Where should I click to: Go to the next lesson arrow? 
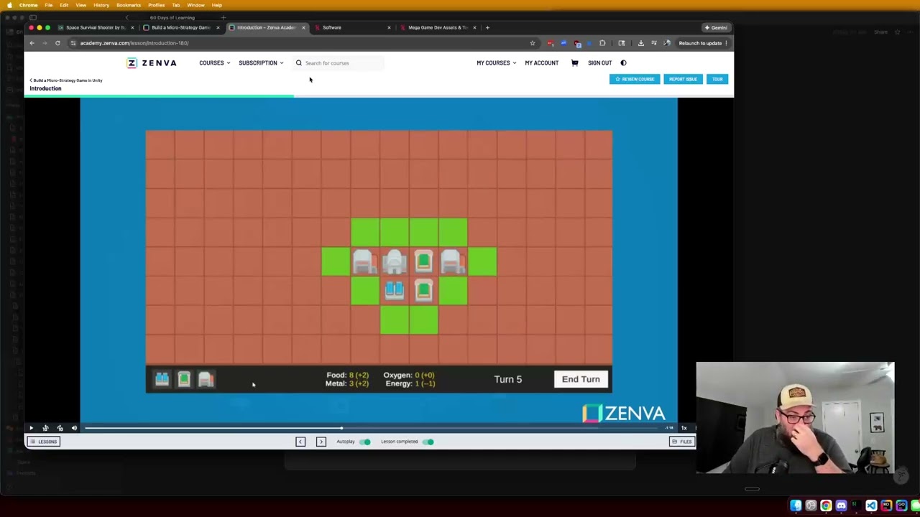click(321, 442)
